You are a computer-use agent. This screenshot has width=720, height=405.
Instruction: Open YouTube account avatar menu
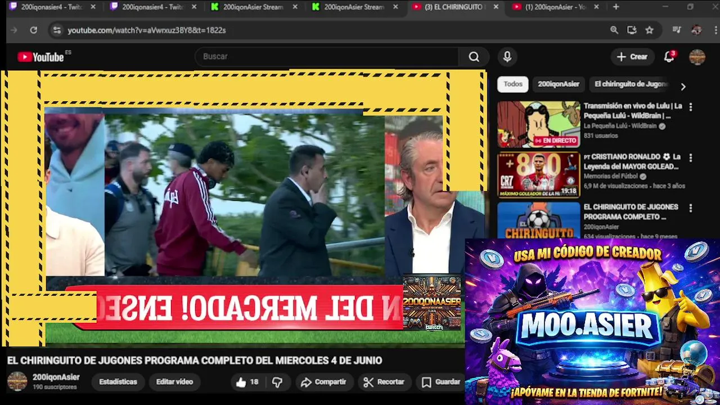click(697, 57)
